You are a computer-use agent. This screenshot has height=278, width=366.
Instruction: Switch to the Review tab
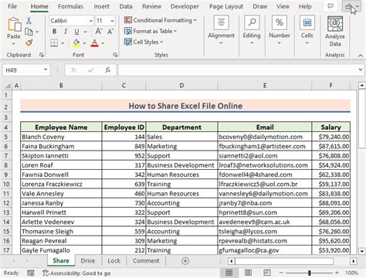tap(152, 6)
